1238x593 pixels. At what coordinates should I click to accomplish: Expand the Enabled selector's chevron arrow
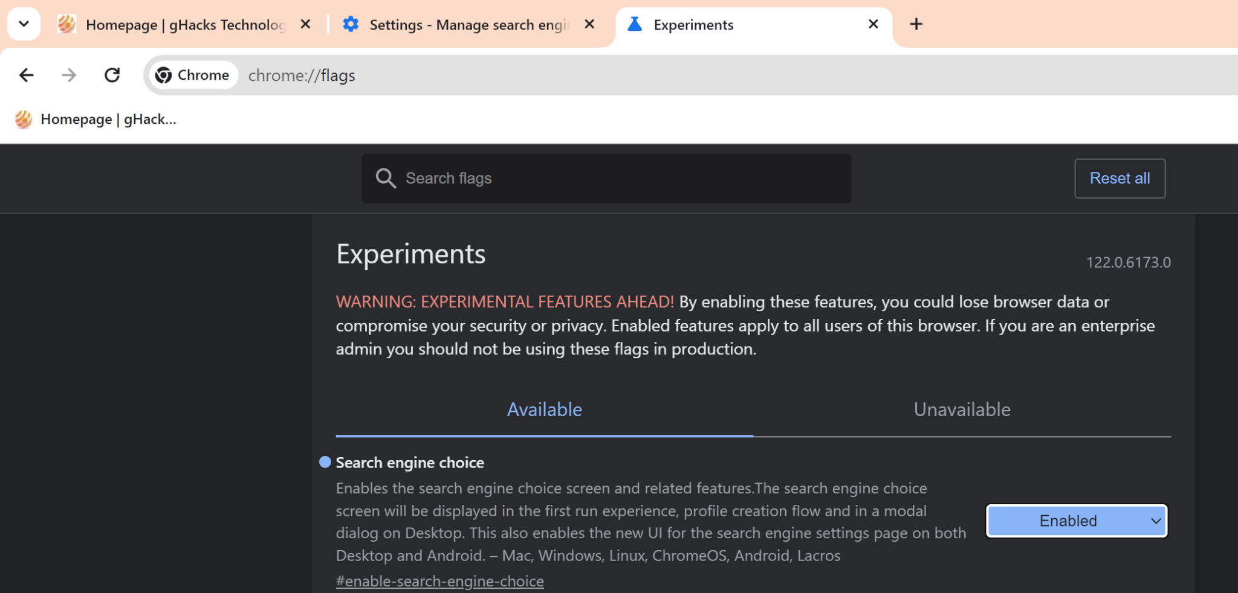1155,521
